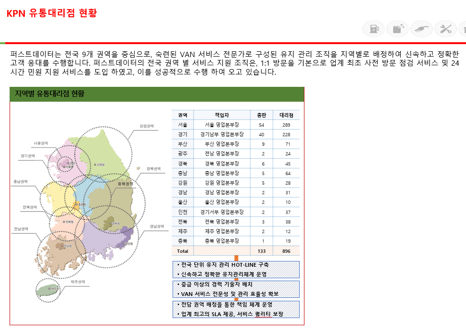466x331 pixels.
Task: Click the '전남권역' map label
Action: [21, 229]
